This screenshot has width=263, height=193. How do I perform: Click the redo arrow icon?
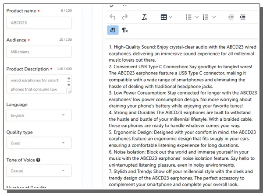[x=125, y=17]
